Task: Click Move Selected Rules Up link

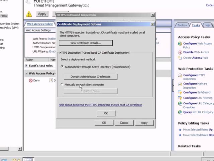Action: coord(198,130)
